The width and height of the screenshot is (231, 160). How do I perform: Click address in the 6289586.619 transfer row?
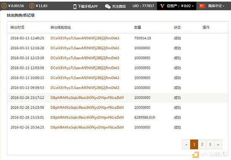pyautogui.click(x=87, y=118)
